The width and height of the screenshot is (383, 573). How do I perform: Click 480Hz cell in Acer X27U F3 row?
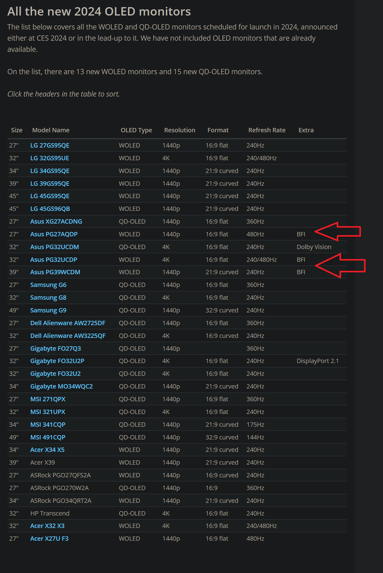[255, 539]
